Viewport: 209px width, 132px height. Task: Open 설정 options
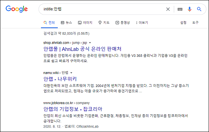(x=183, y=23)
